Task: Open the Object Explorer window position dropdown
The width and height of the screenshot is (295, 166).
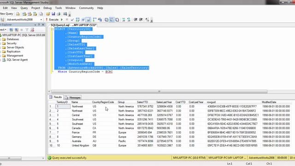Action: coord(35,24)
